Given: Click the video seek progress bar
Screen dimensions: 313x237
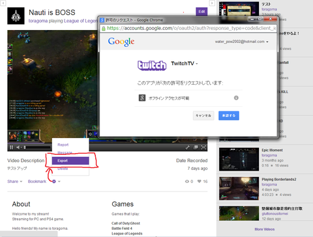Looking at the screenshot, I should tap(108, 143).
